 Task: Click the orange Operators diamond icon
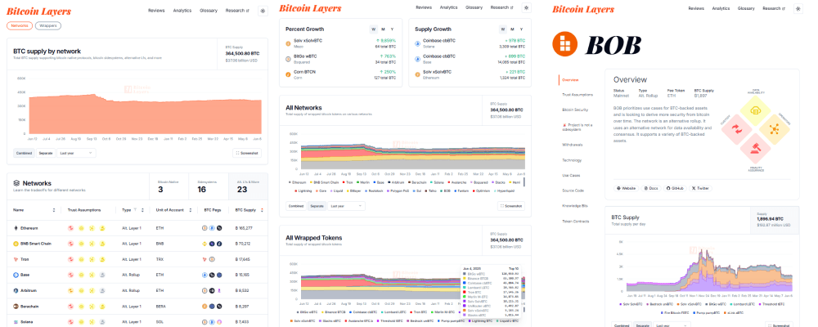point(775,129)
